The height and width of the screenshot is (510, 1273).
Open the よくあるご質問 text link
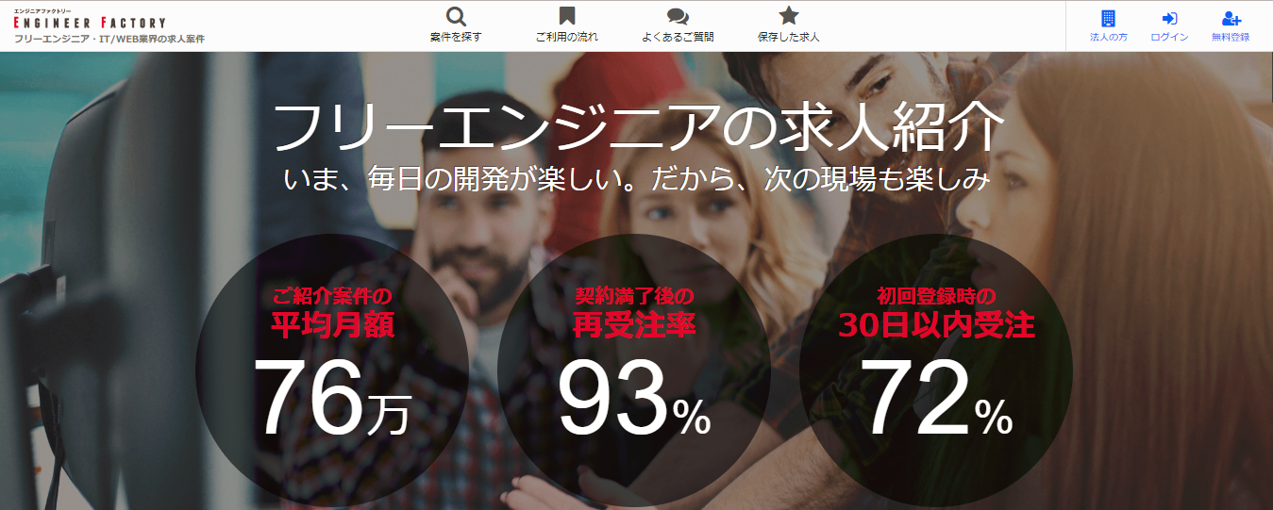point(678,37)
